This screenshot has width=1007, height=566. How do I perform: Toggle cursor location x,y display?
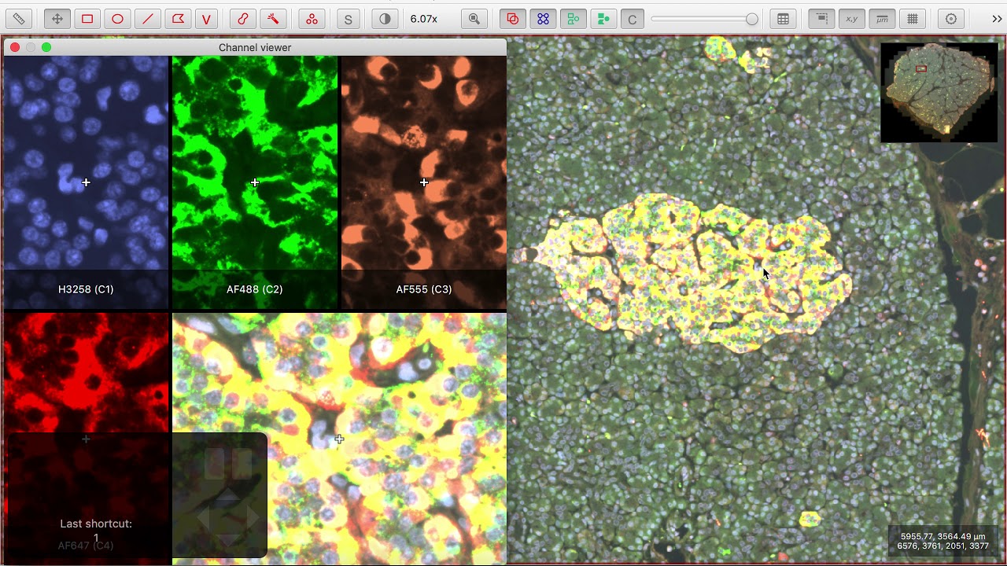point(852,19)
